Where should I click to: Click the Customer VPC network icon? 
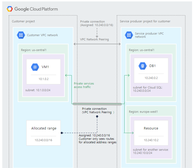(x=21, y=35)
